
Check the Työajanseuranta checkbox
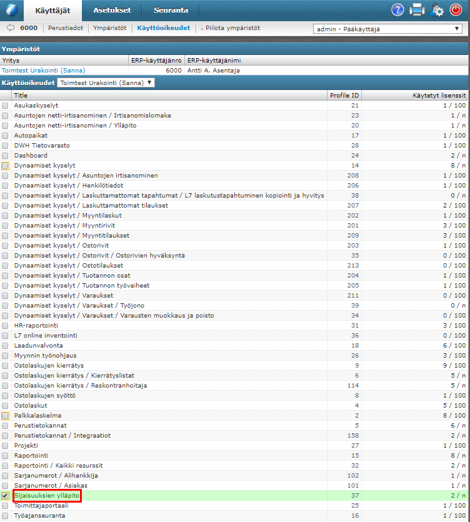click(x=5, y=516)
